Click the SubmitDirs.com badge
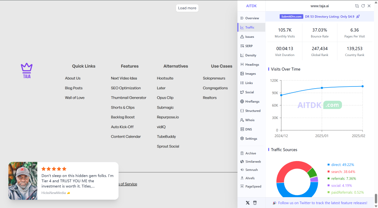 click(291, 16)
